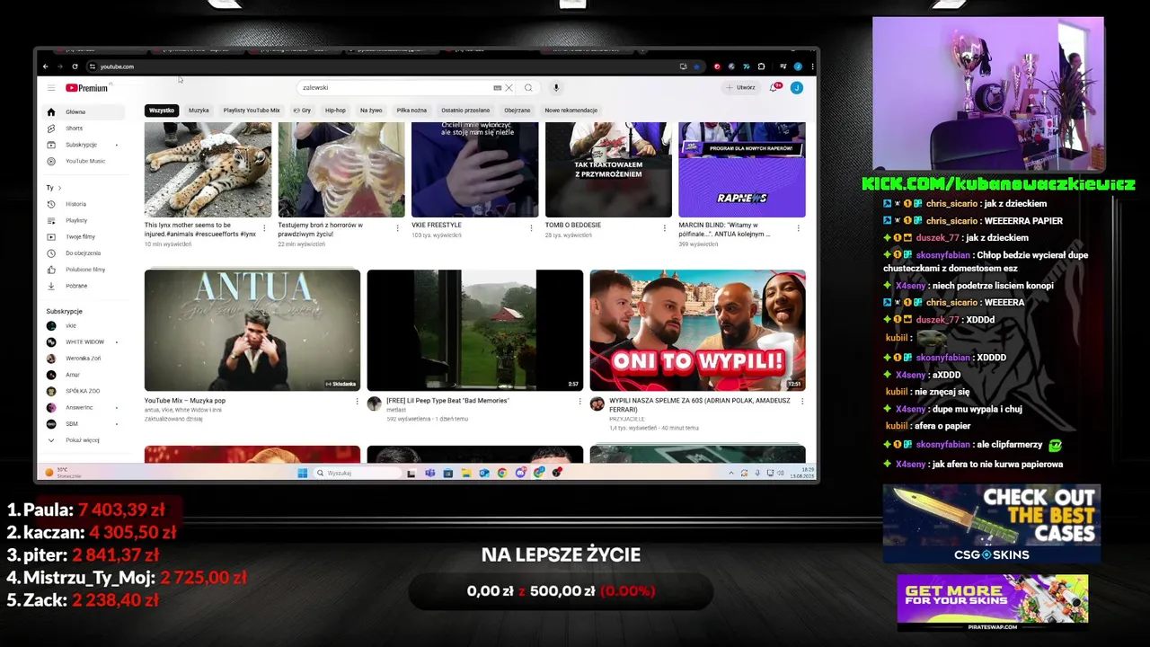Select the Na żywo filter chip
This screenshot has height=647, width=1150.
tap(371, 111)
